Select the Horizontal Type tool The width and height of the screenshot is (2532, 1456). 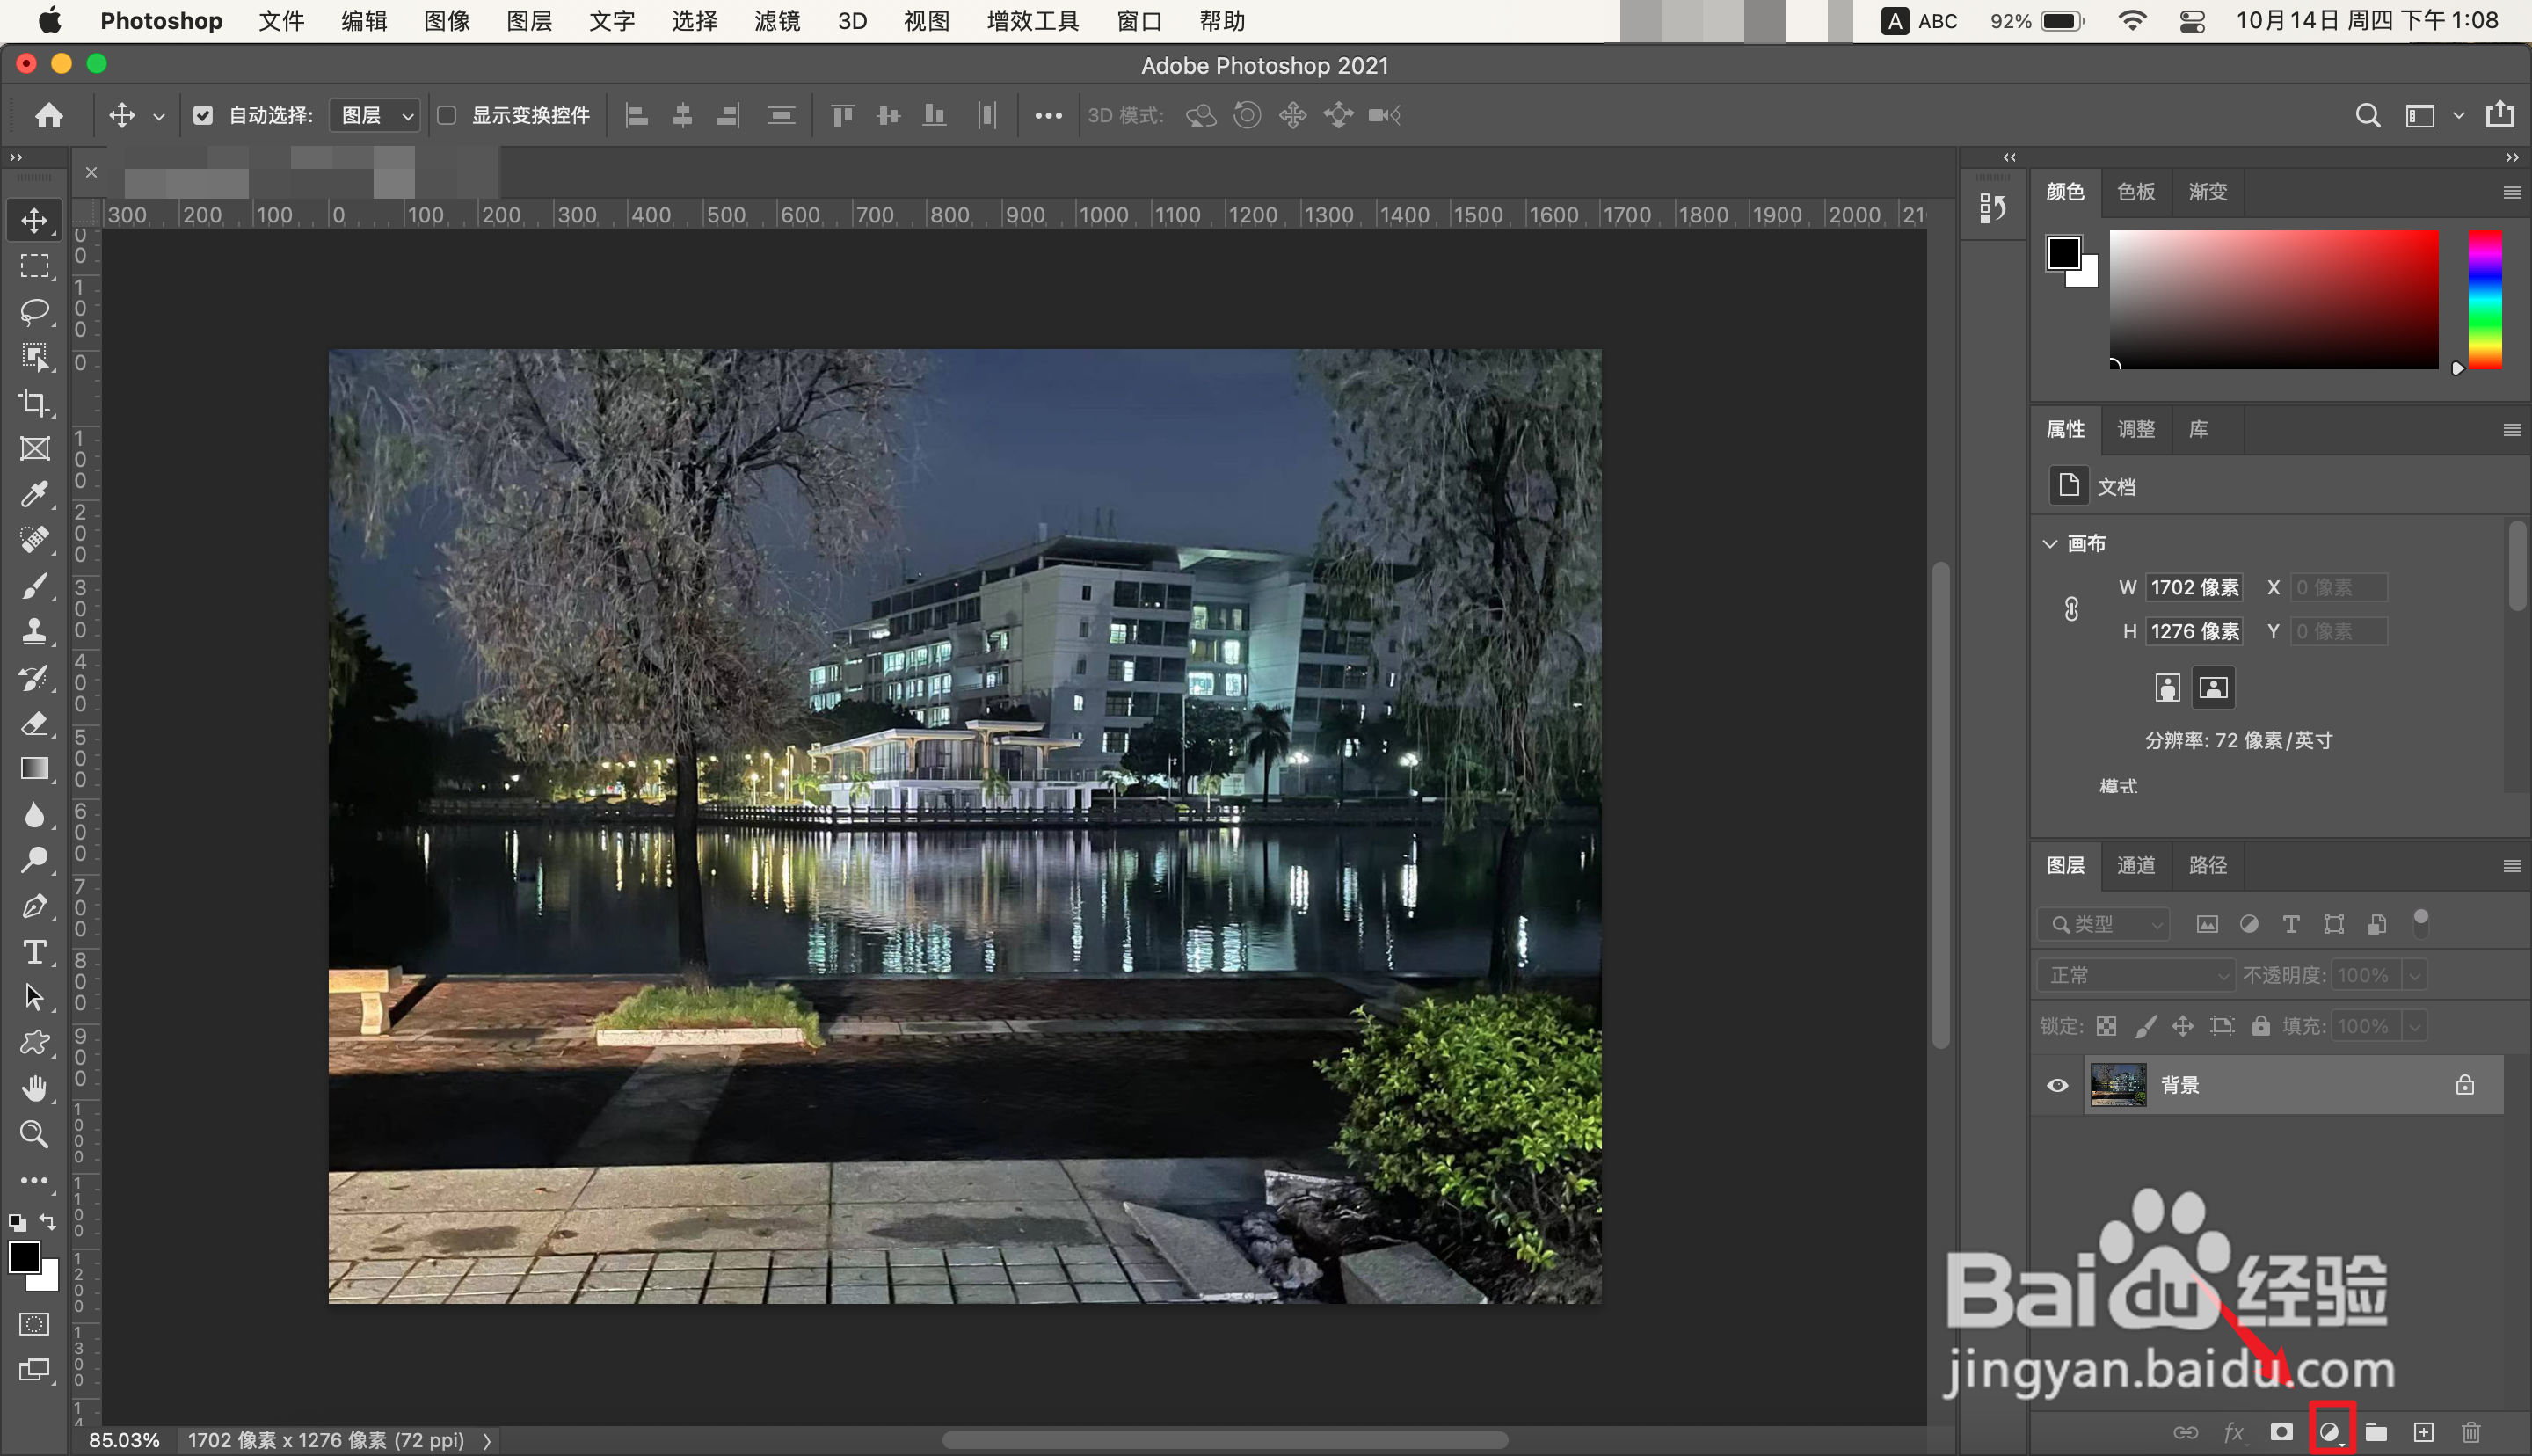pyautogui.click(x=35, y=952)
